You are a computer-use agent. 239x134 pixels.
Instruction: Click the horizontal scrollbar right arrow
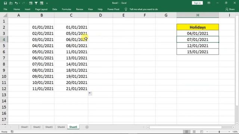pyautogui.click(x=234, y=127)
